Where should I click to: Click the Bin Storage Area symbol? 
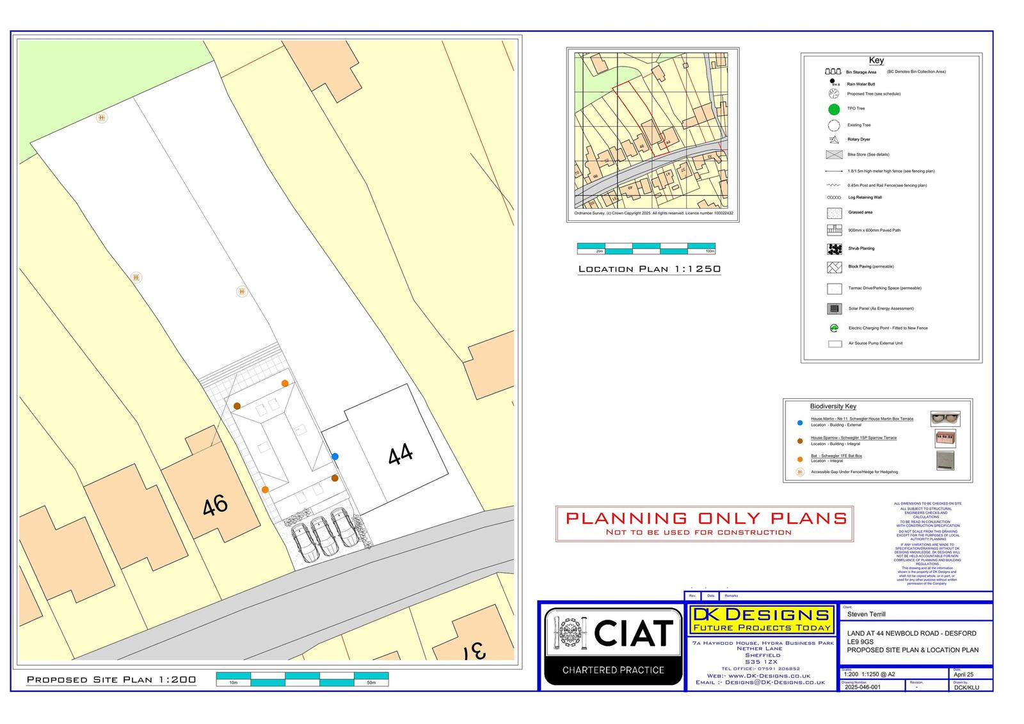pyautogui.click(x=833, y=72)
